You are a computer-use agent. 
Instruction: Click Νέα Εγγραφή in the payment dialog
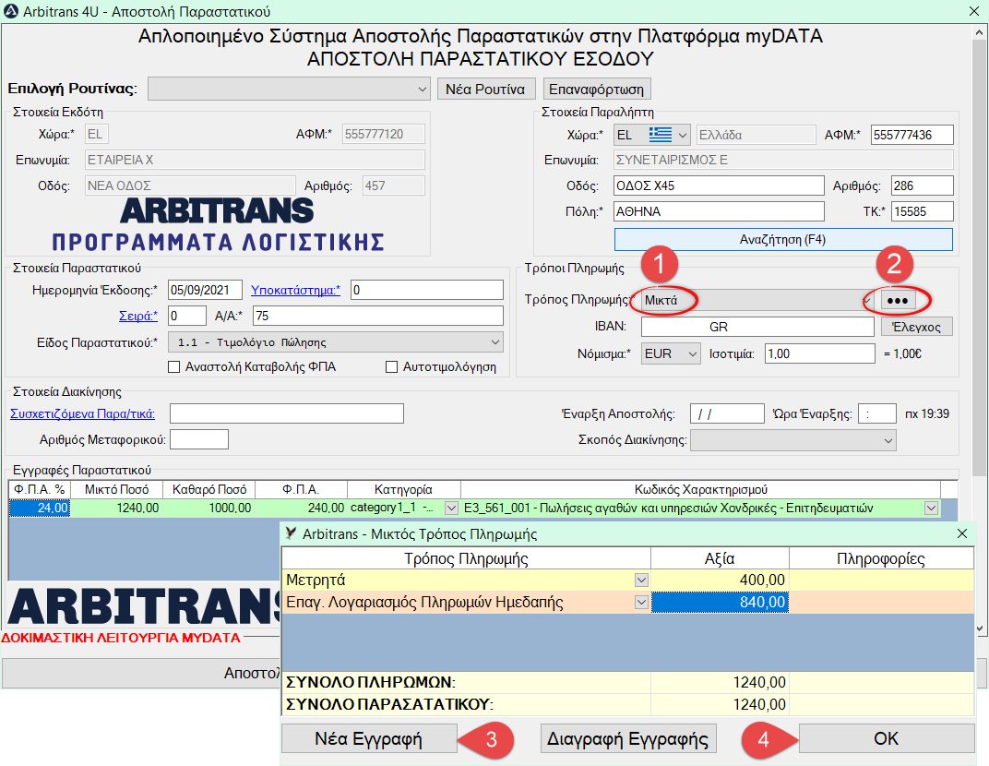click(x=369, y=738)
